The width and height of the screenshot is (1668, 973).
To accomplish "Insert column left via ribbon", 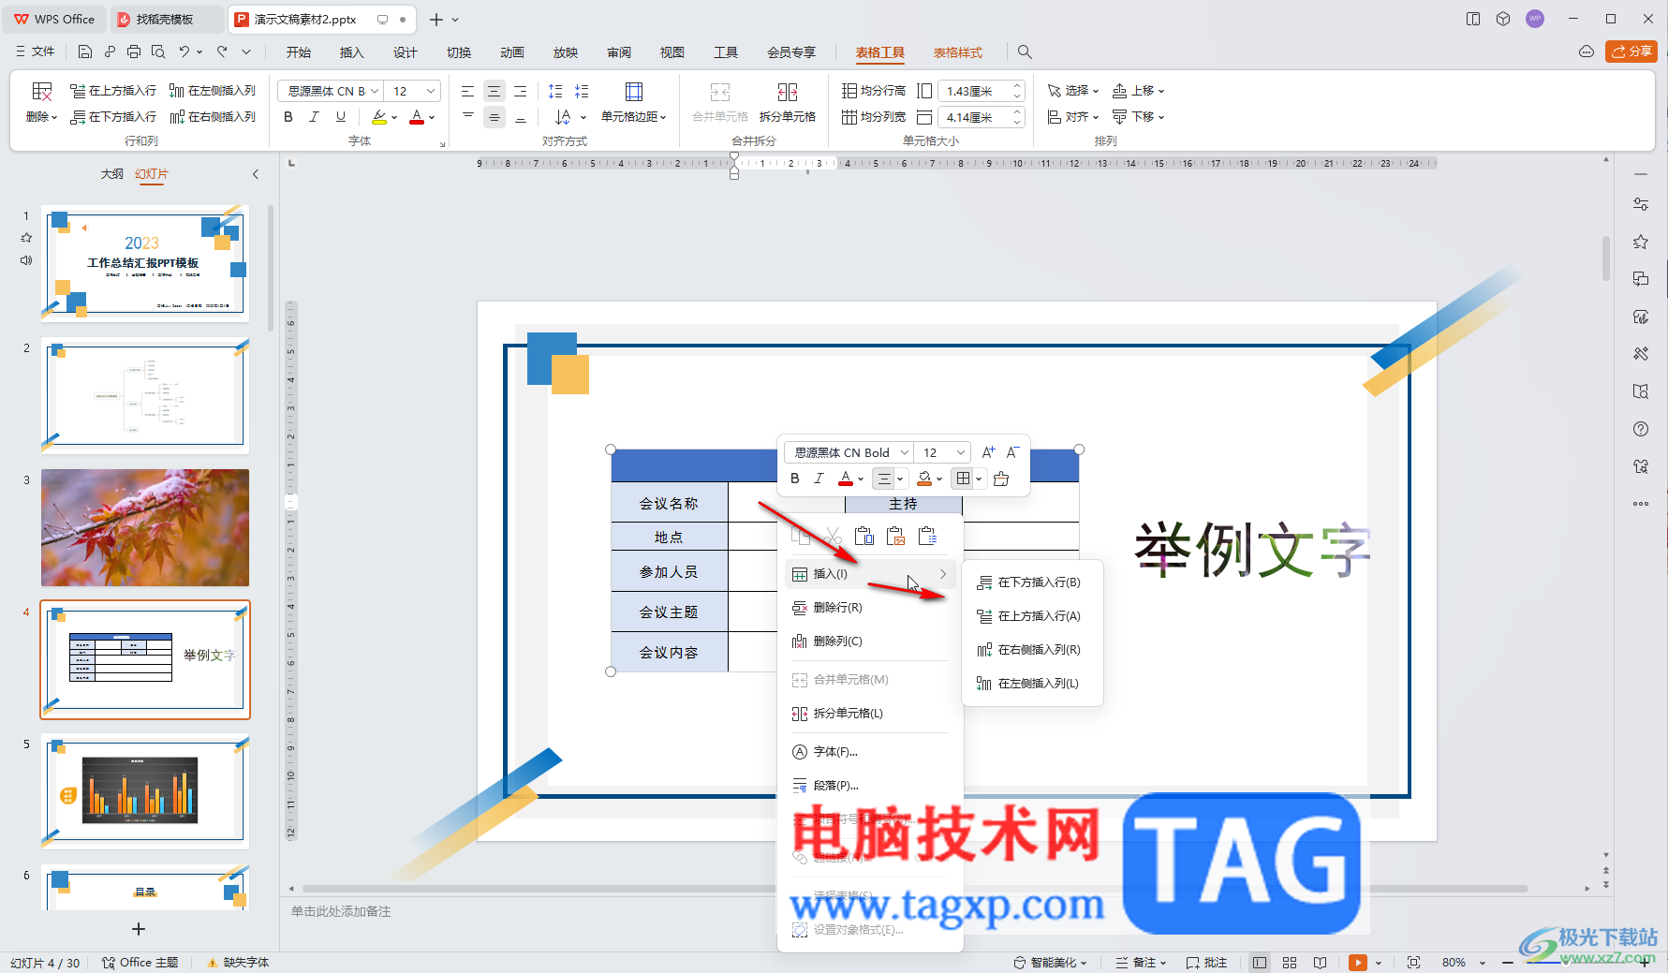I will tap(213, 91).
